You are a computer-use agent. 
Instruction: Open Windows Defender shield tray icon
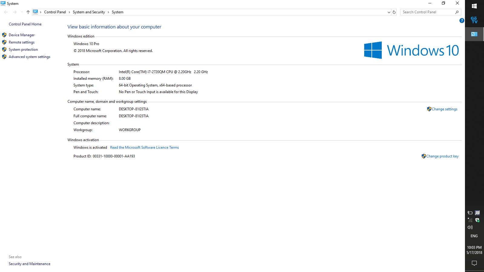(x=477, y=220)
